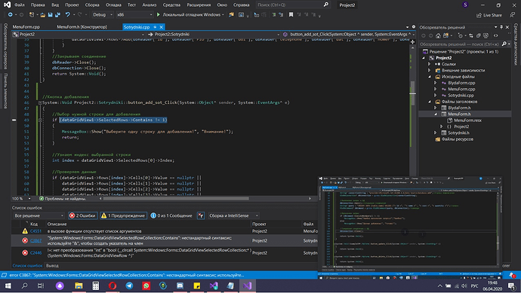Click the Save All toolbar icon

[x=57, y=15]
